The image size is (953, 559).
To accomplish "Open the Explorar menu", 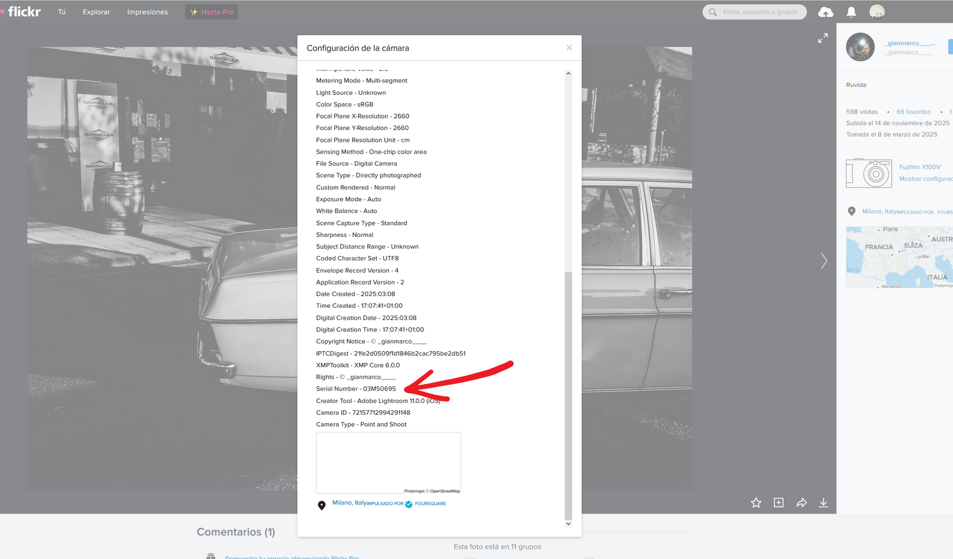I will 96,12.
